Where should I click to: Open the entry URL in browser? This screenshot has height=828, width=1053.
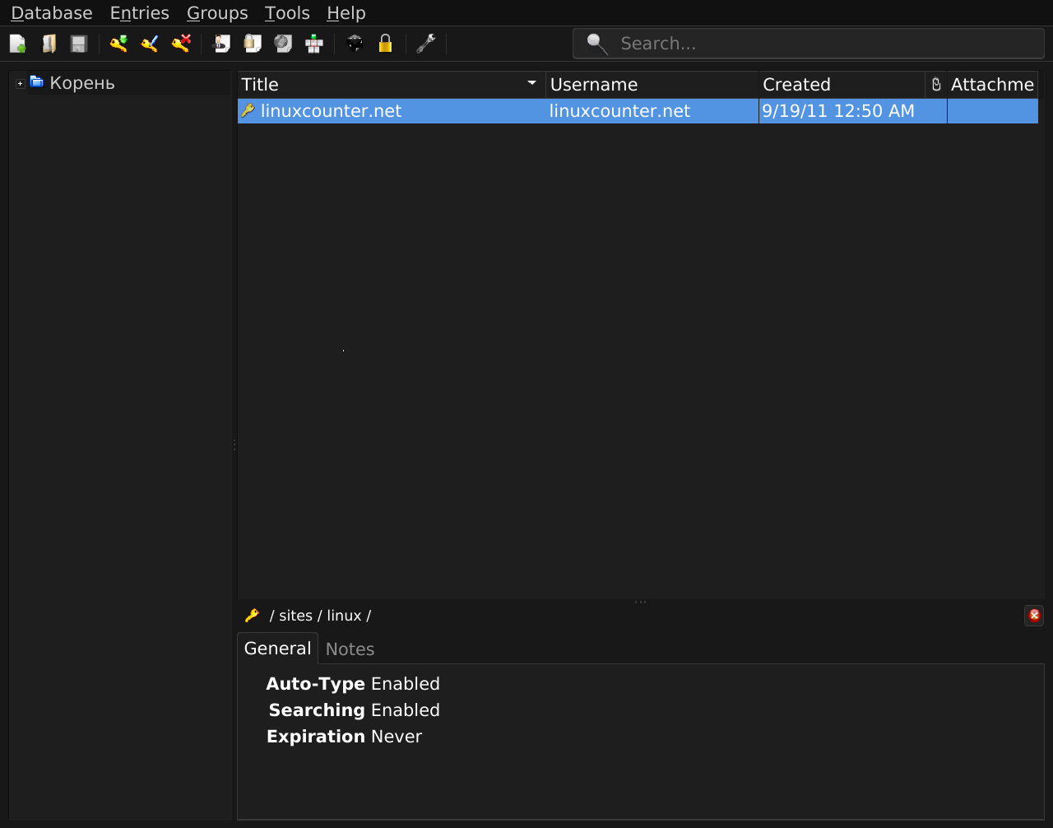(x=283, y=43)
